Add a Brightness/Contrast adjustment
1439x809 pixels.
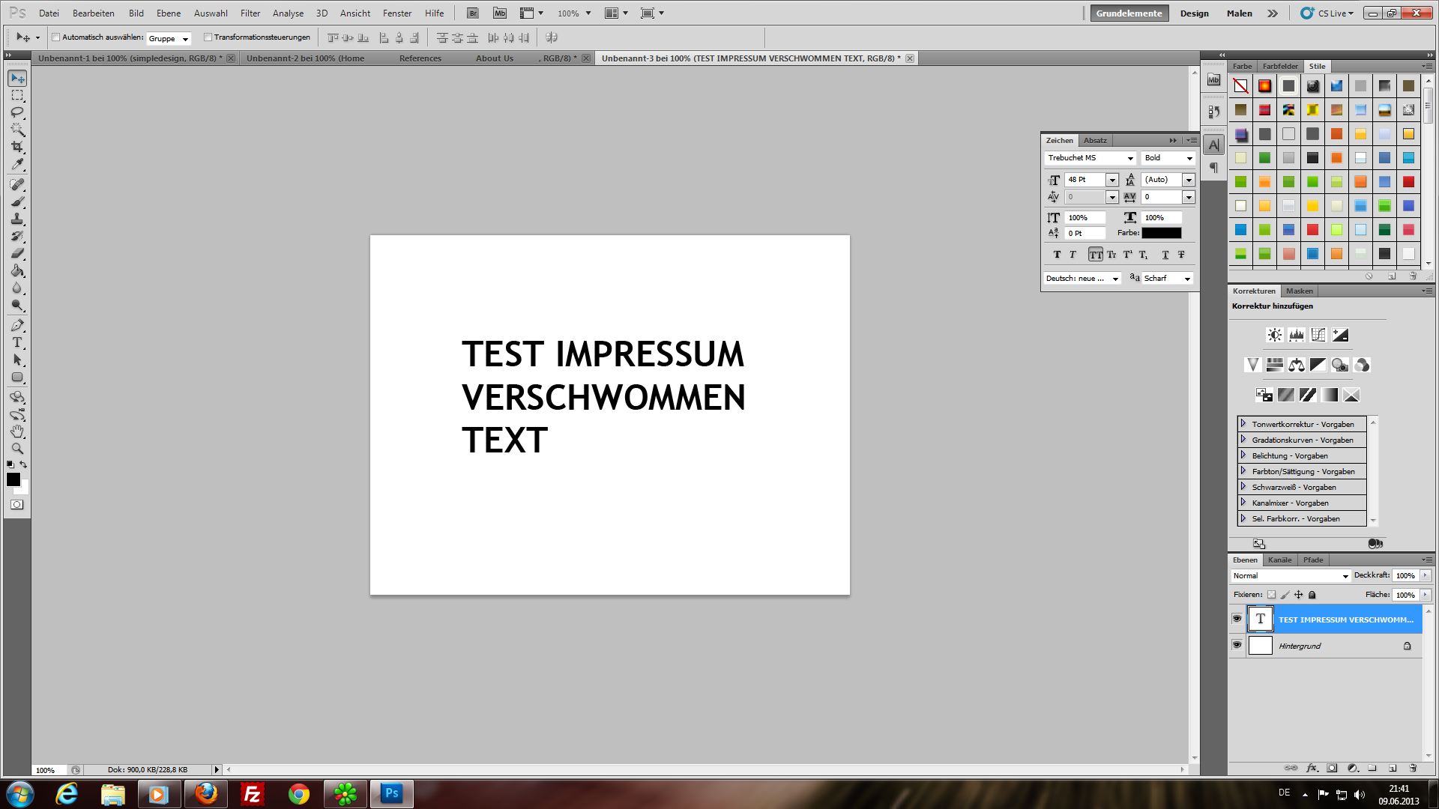click(x=1274, y=335)
